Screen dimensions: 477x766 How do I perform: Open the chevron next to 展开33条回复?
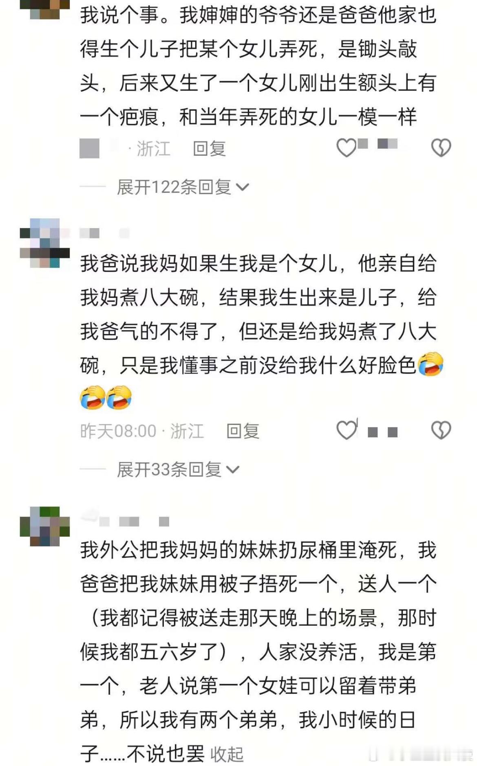[x=233, y=470]
